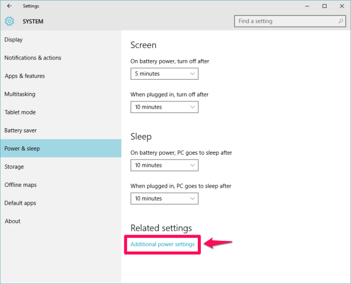Click 'On battery power, PC goes to sleep after' label
Viewport: 351px width, 284px height.
[x=181, y=153]
